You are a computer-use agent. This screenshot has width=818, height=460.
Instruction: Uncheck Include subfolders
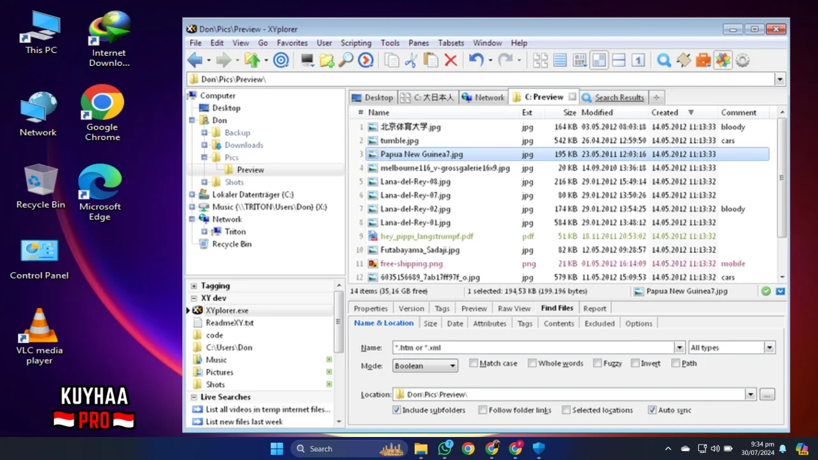click(396, 410)
